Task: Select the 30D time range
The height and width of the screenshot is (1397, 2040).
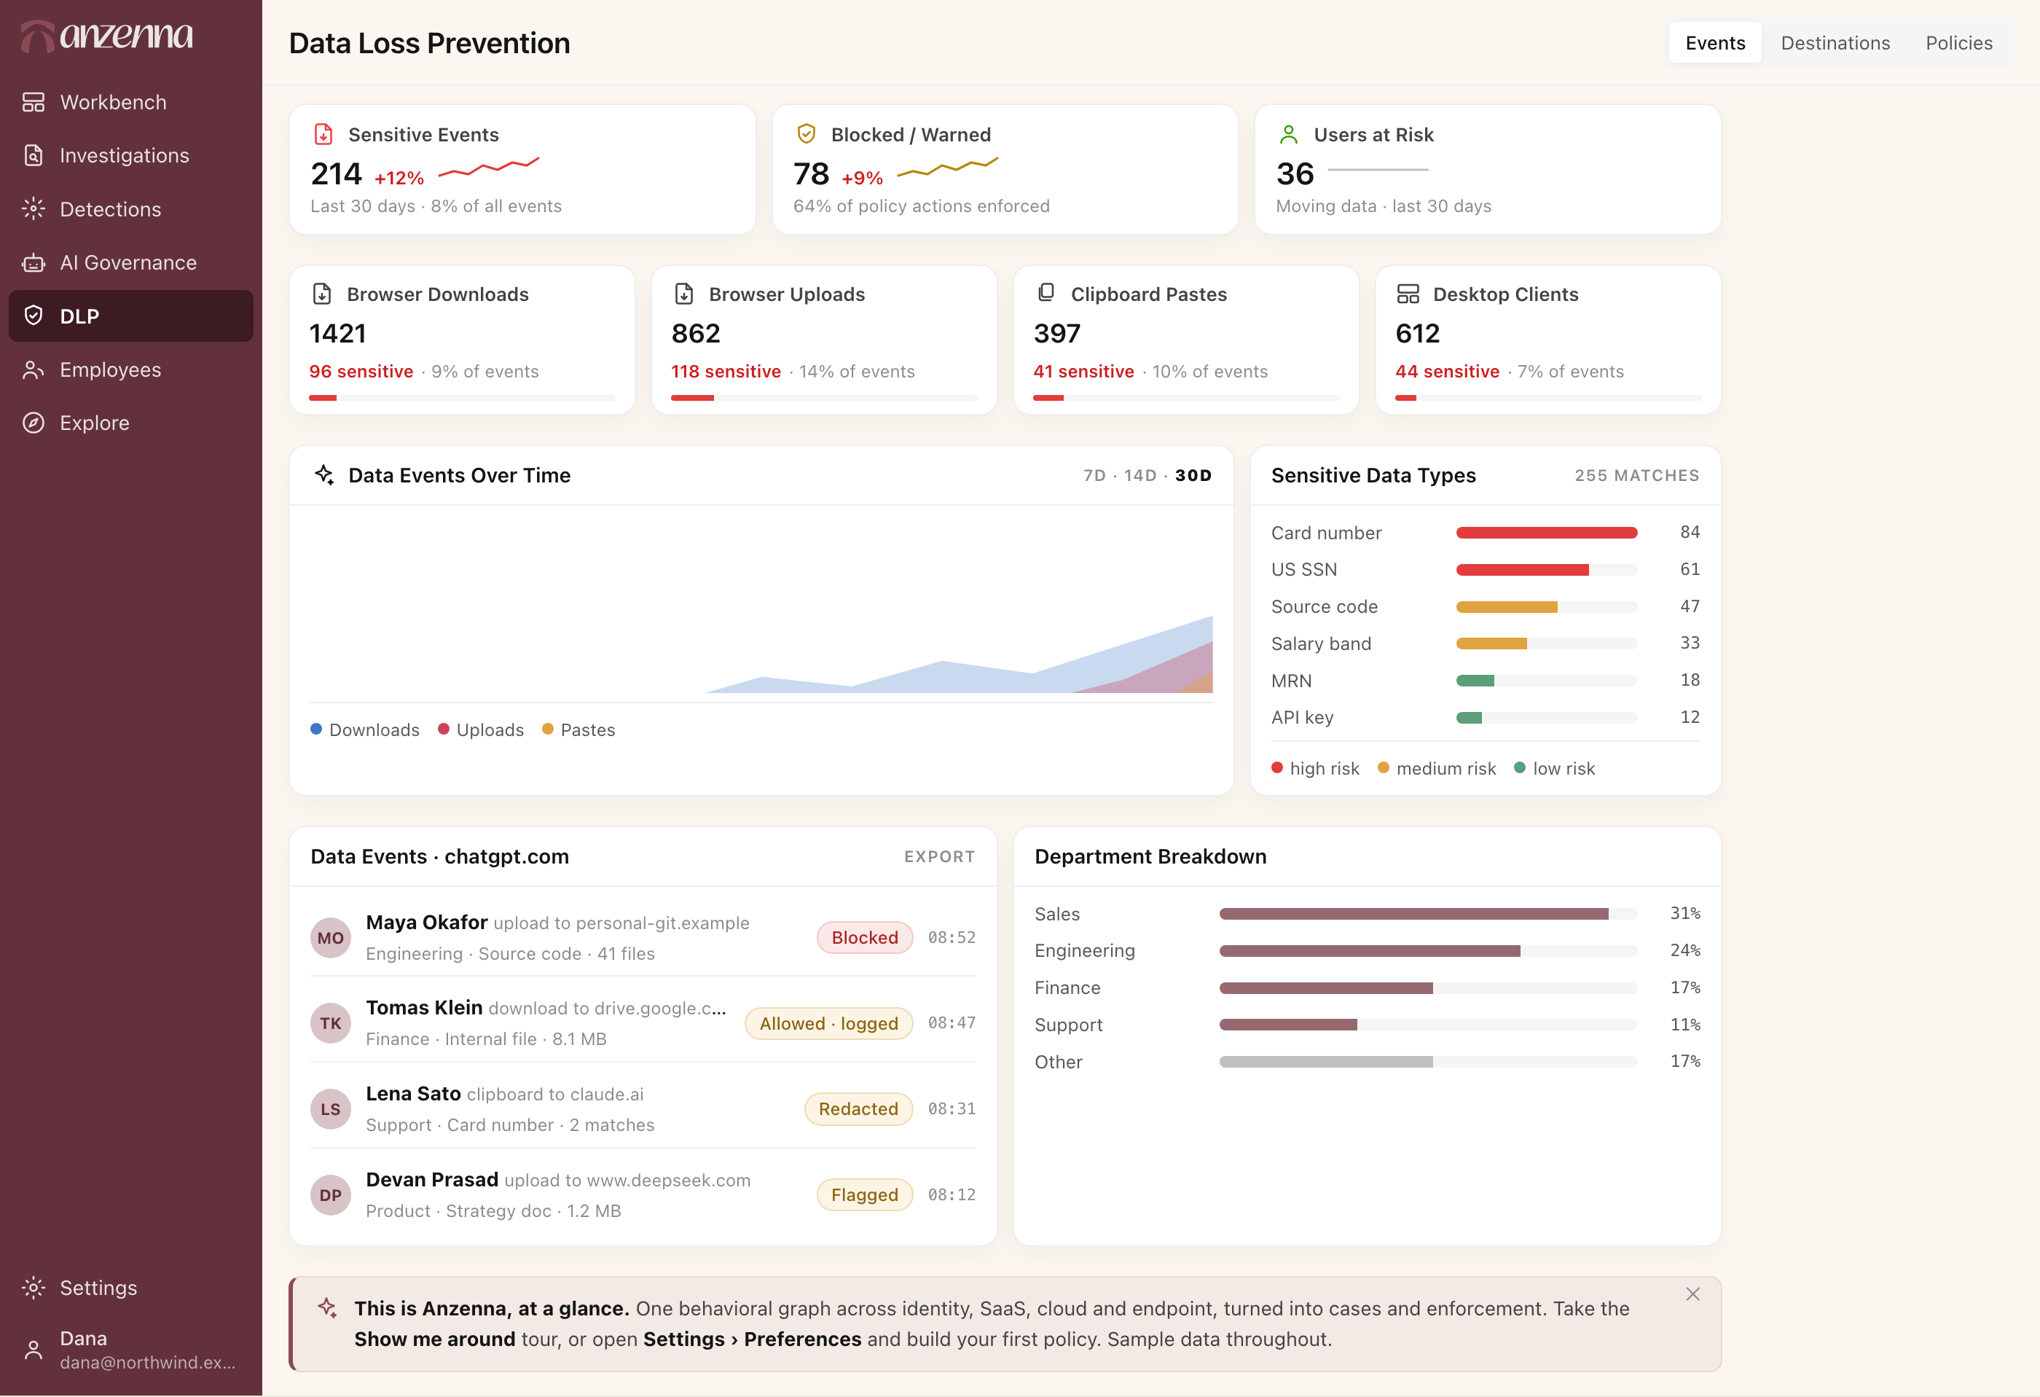Action: click(1193, 476)
